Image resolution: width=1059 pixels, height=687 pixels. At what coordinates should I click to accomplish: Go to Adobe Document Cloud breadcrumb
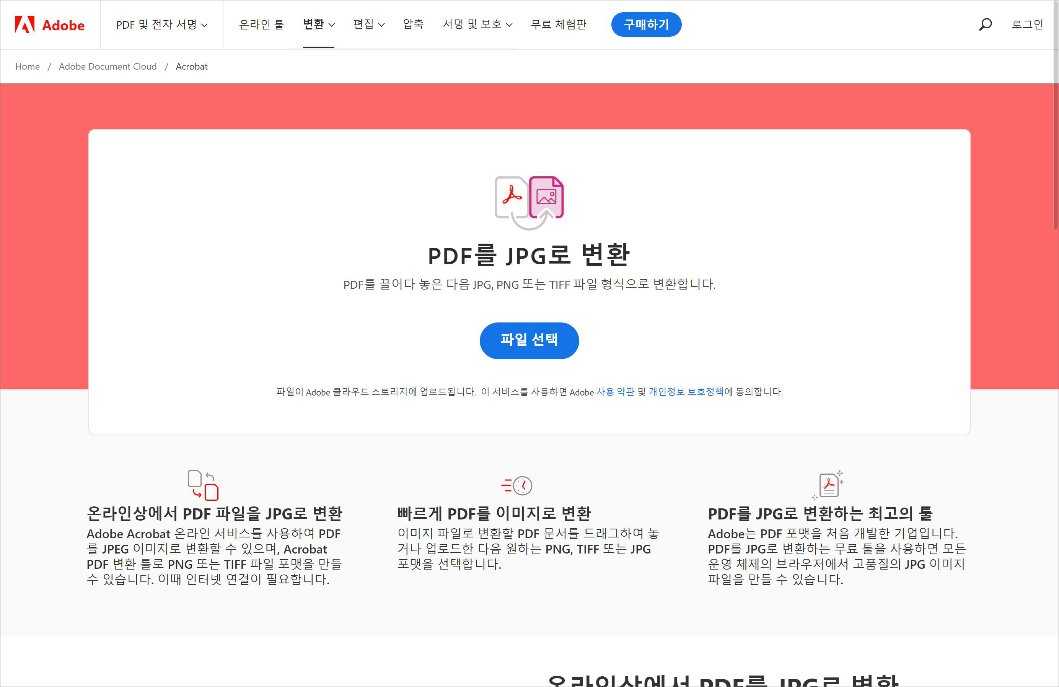(x=108, y=66)
